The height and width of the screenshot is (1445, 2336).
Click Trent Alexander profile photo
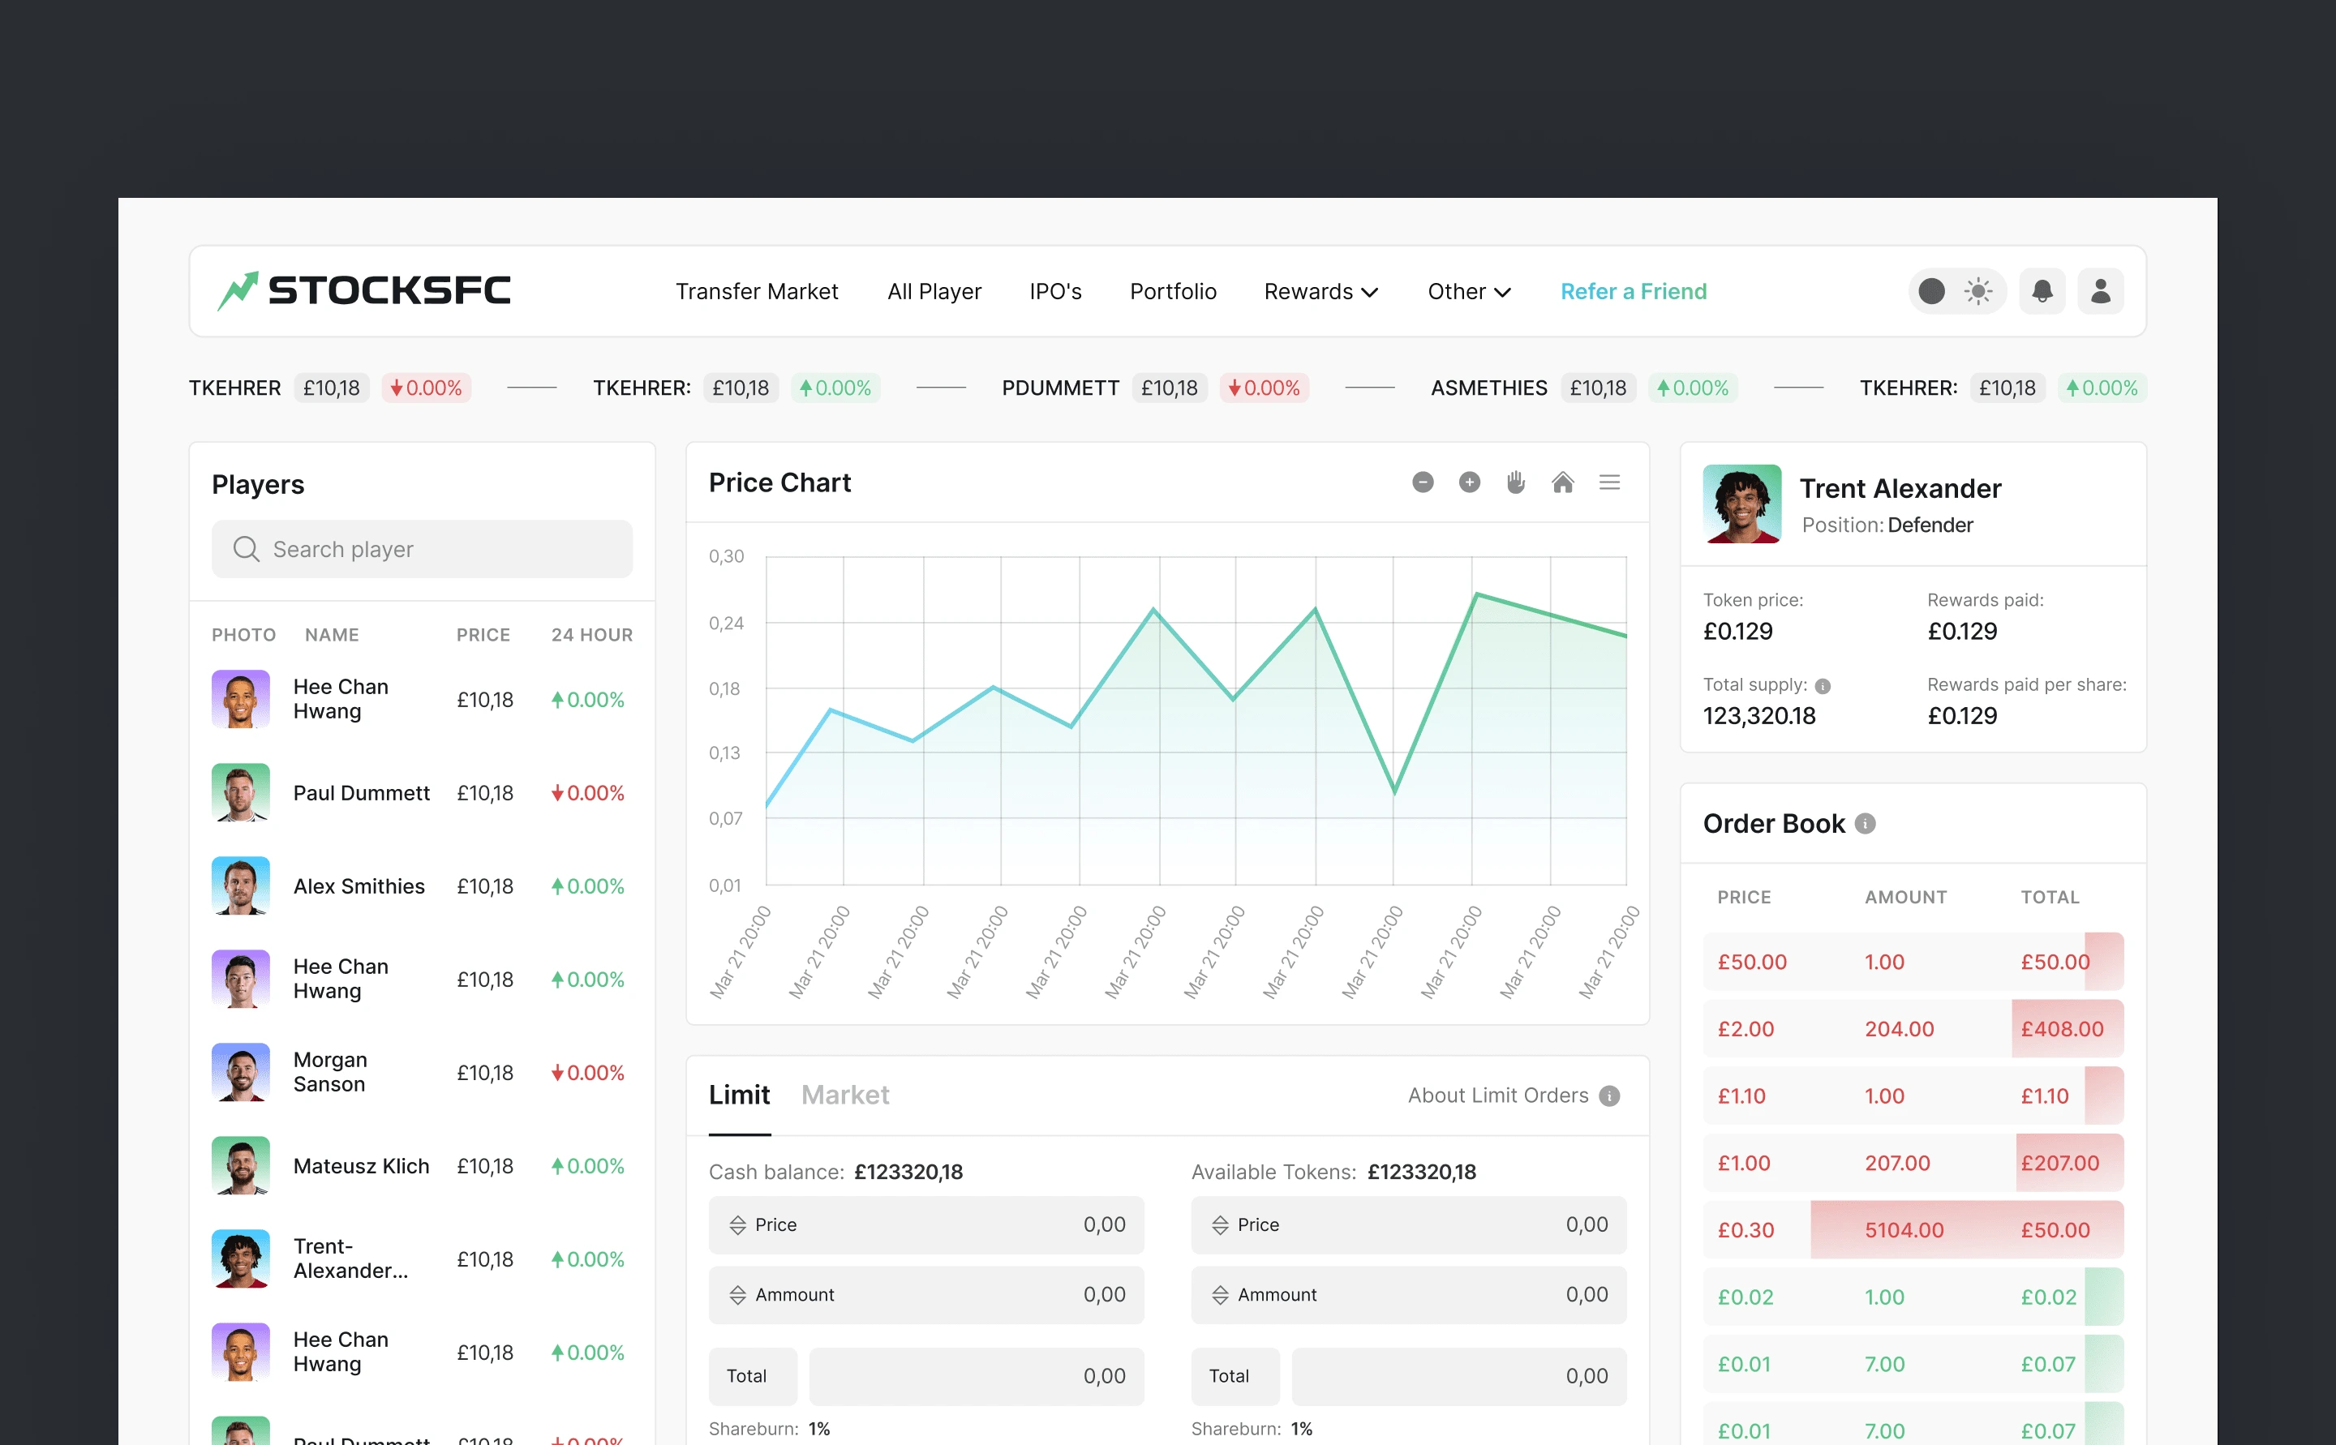pos(1742,504)
